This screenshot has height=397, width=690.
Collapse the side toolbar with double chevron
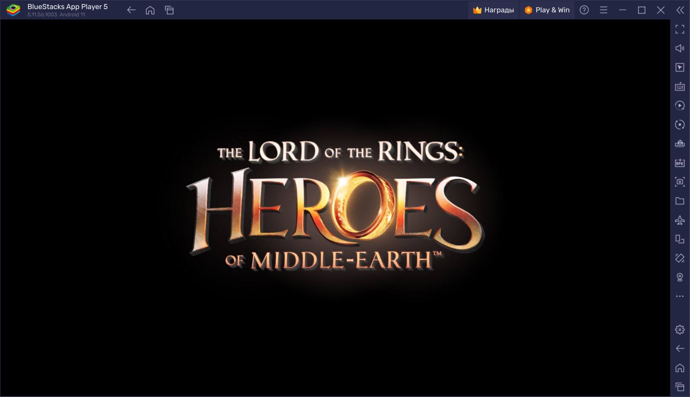680,10
